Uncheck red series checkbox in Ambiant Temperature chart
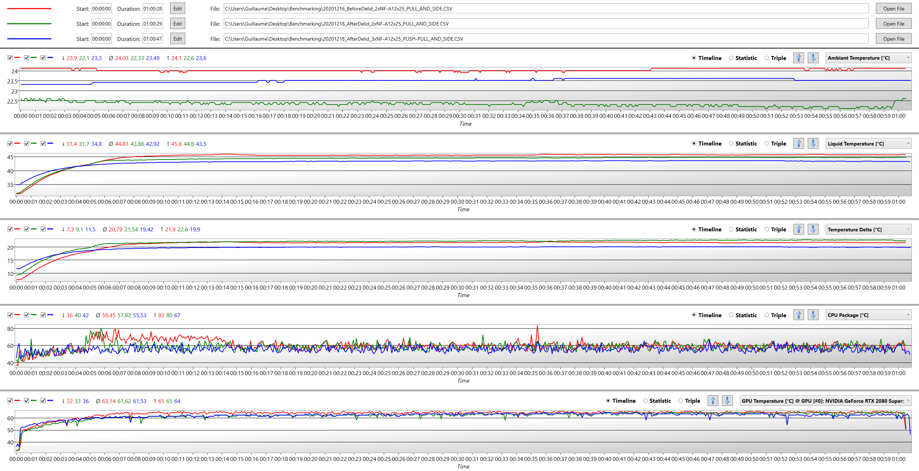Screen dimensions: 919x471 click(10, 58)
